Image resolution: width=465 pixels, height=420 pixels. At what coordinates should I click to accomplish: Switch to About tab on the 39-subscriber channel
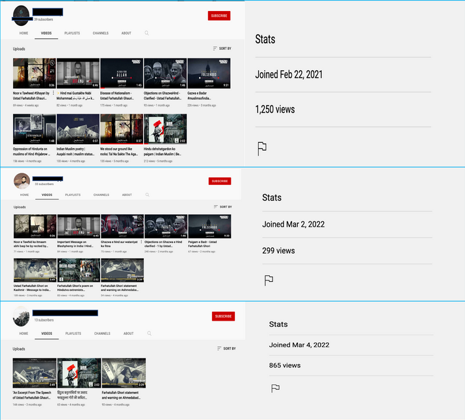click(x=126, y=33)
